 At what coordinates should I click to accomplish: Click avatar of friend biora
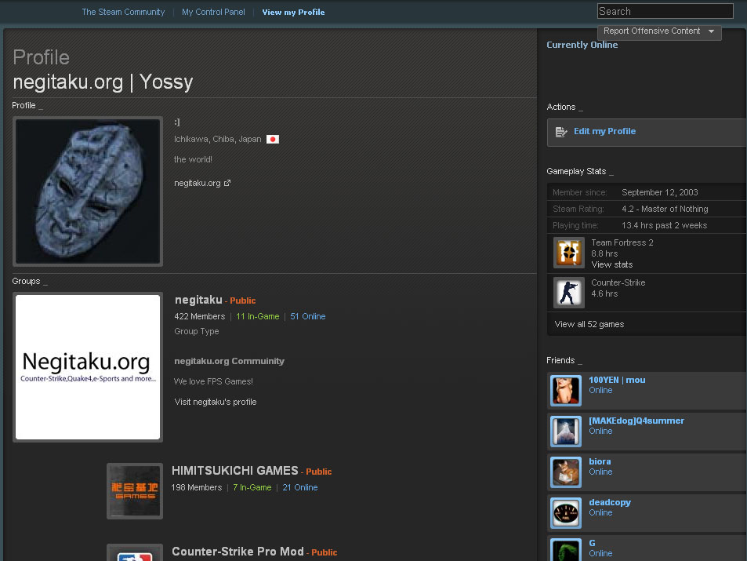click(x=566, y=472)
